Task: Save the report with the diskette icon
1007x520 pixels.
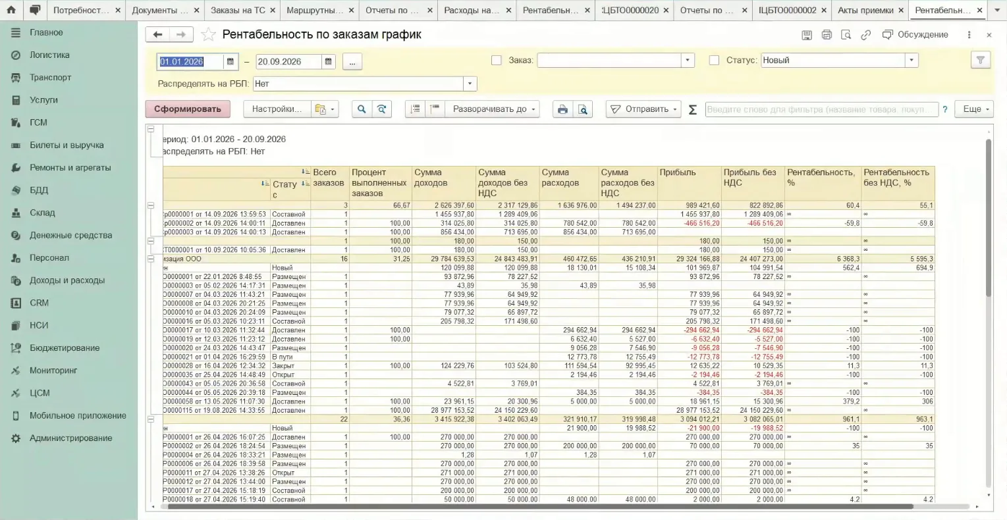Action: 806,35
